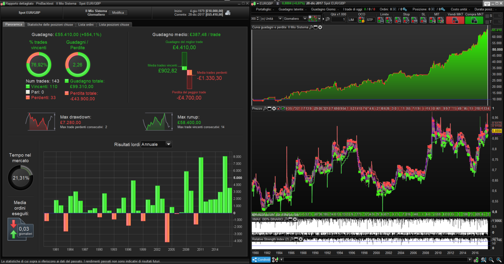This screenshot has width=504, height=264.
Task: Enable the T checkbox in the order toolbar
Action: [x=487, y=22]
